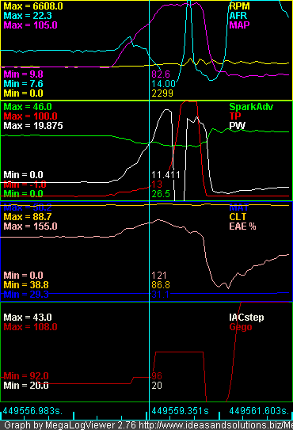The height and width of the screenshot is (430, 293).
Task: Click the cursor value 2299
Action: [x=162, y=93]
